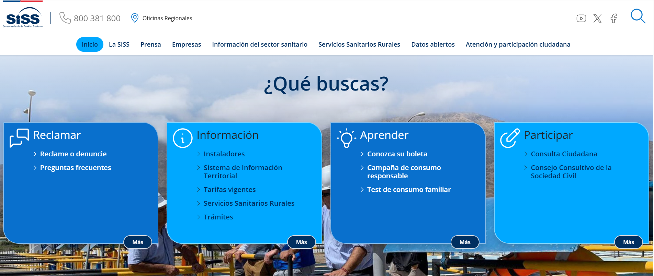Open Consejo Consultivo de la Sociedad Civil
Viewport: 654px width, 276px height.
571,172
